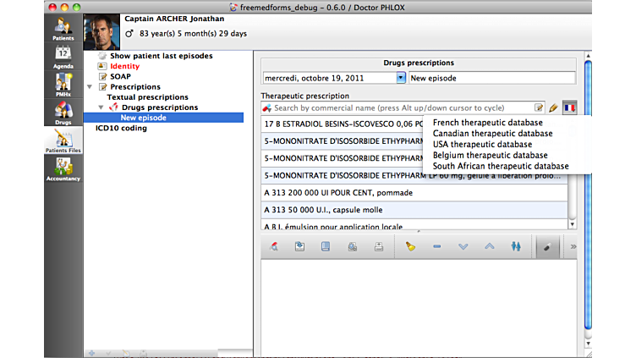
Task: Click the broom clear prescription icon
Action: click(x=410, y=246)
